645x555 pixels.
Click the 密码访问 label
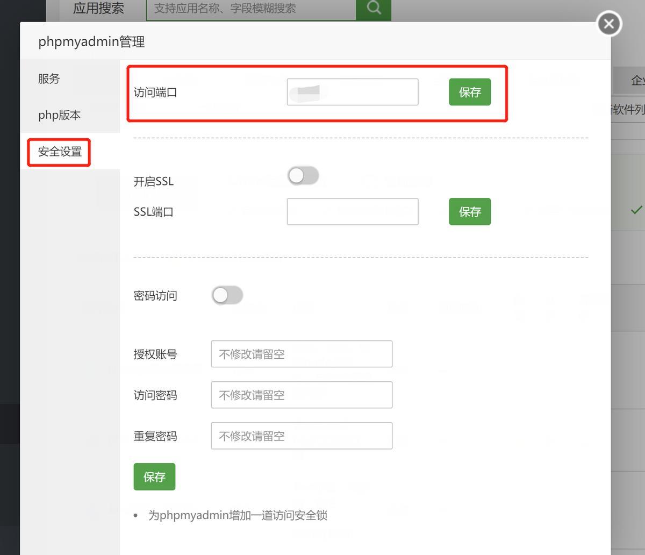coord(155,296)
